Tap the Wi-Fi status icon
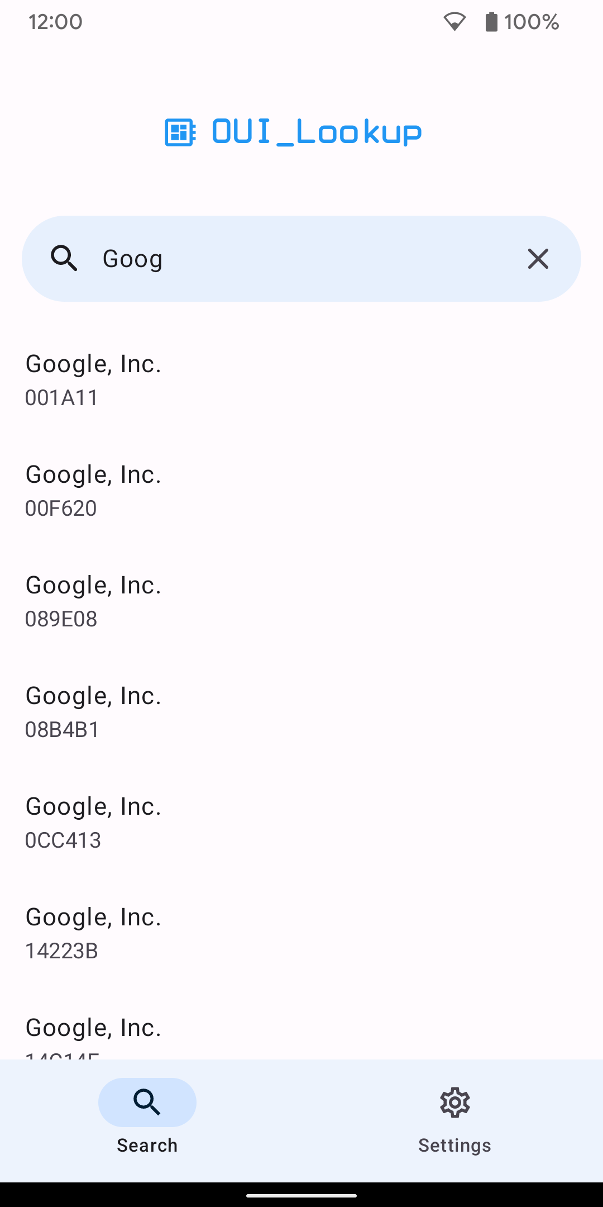The height and width of the screenshot is (1207, 603). click(x=454, y=22)
